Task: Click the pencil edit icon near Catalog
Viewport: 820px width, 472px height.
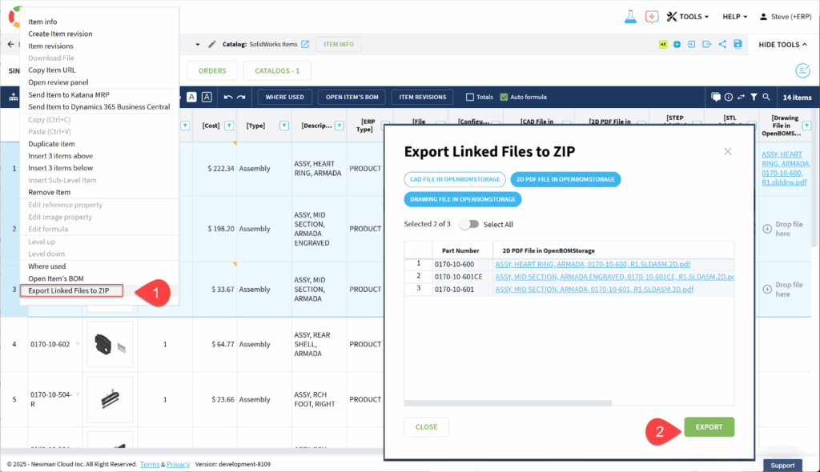Action: (212, 44)
